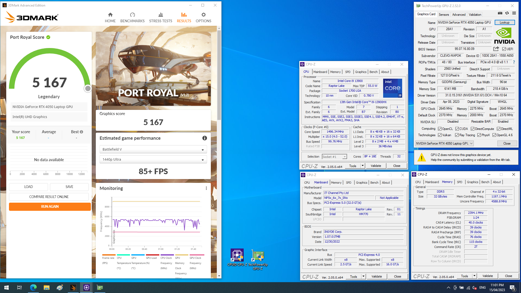Toggle DirectCompute checkbox in GPU-Z

[472, 129]
